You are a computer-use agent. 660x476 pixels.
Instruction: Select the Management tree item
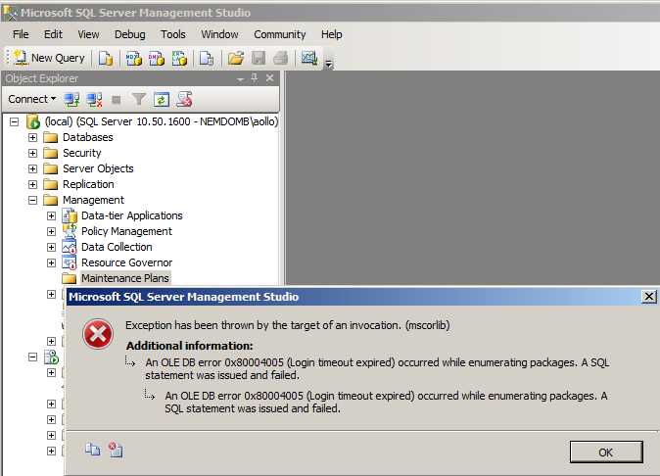pos(93,200)
